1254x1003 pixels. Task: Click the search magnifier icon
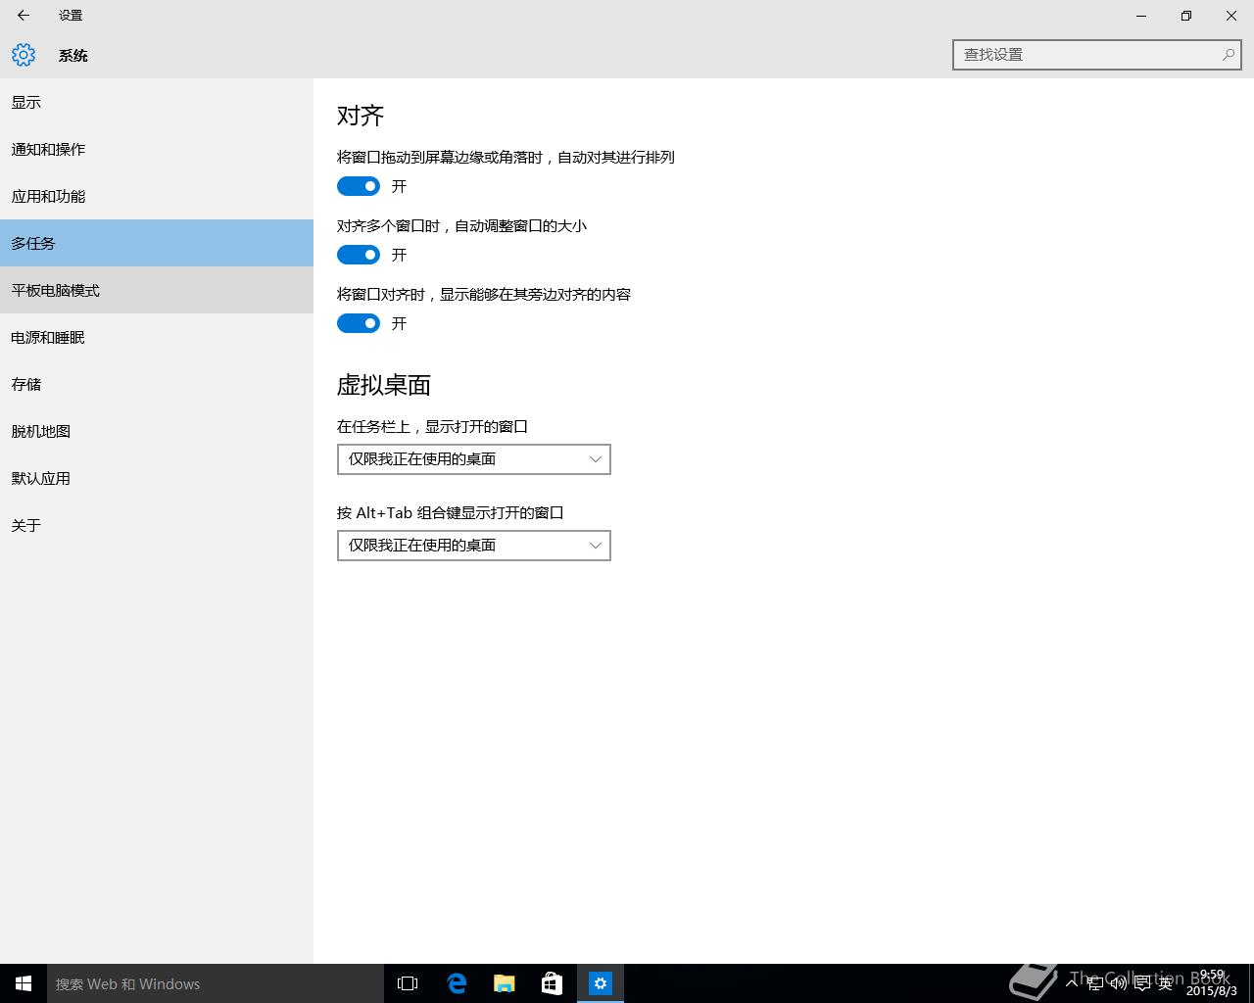(1228, 55)
